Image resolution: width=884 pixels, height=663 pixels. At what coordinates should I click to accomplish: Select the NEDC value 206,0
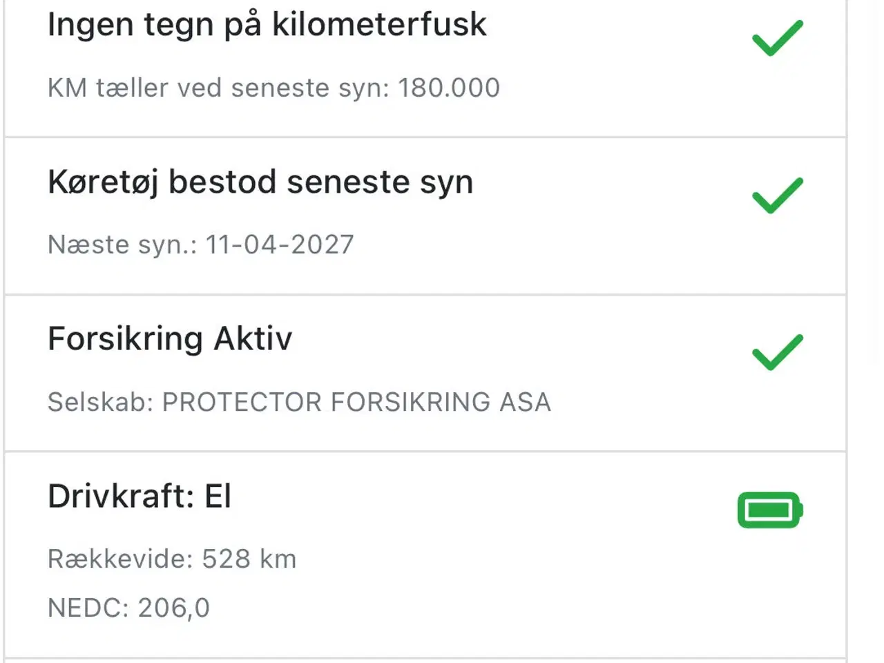[174, 608]
